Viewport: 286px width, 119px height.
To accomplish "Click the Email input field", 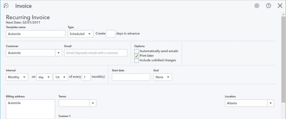I will click(96, 53).
